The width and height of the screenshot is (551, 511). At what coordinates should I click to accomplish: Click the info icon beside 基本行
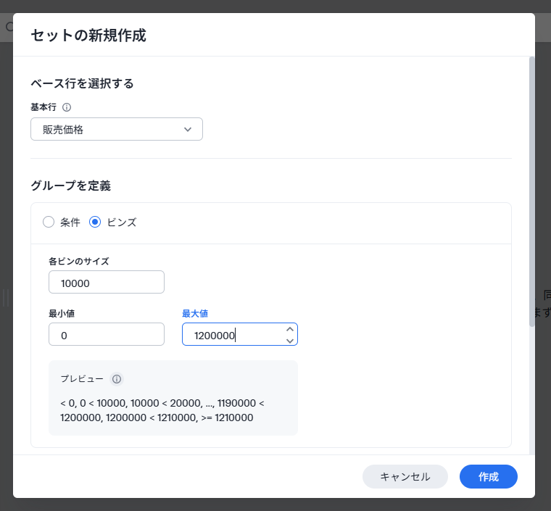67,107
